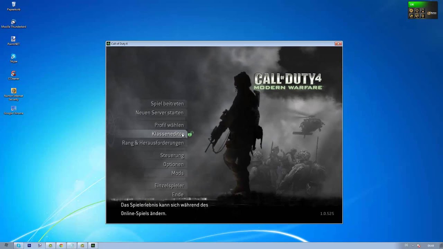Click the checkmark circle icon in Norton gadget
The image size is (443, 249).
[417, 16]
